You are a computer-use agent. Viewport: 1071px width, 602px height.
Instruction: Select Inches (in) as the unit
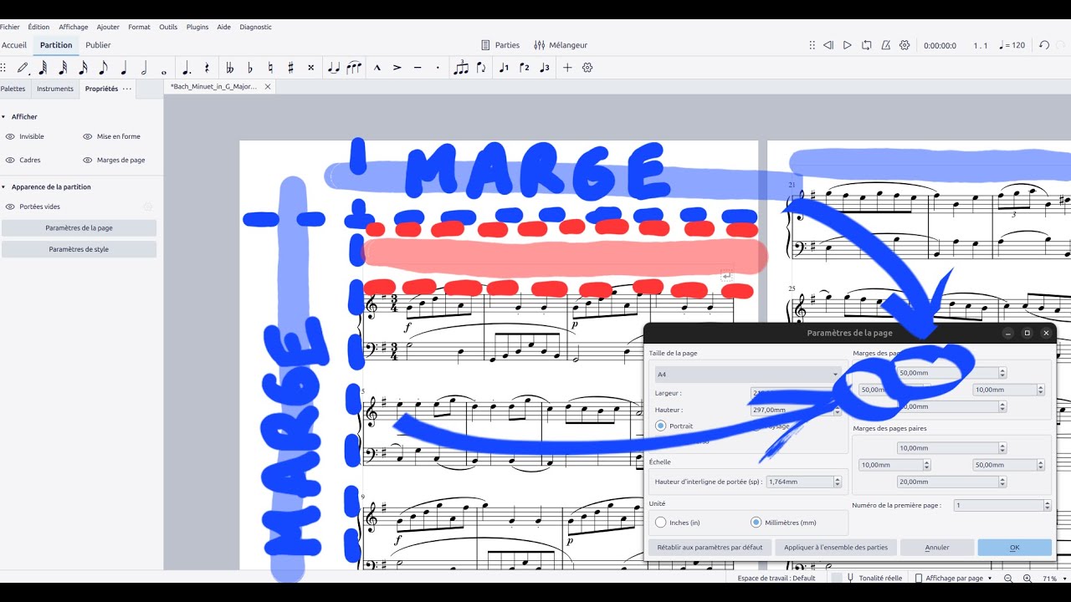(661, 523)
